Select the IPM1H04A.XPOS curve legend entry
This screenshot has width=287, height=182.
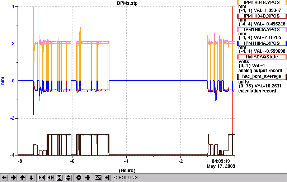(x=262, y=43)
